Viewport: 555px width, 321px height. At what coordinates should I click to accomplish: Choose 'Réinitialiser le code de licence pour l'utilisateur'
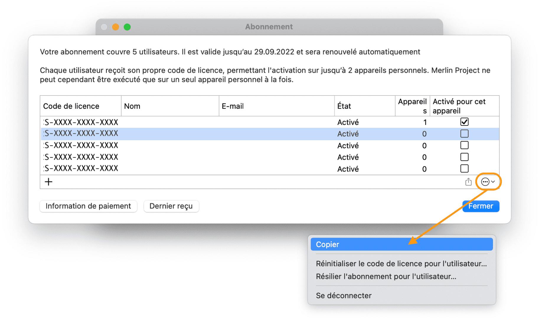pyautogui.click(x=401, y=264)
